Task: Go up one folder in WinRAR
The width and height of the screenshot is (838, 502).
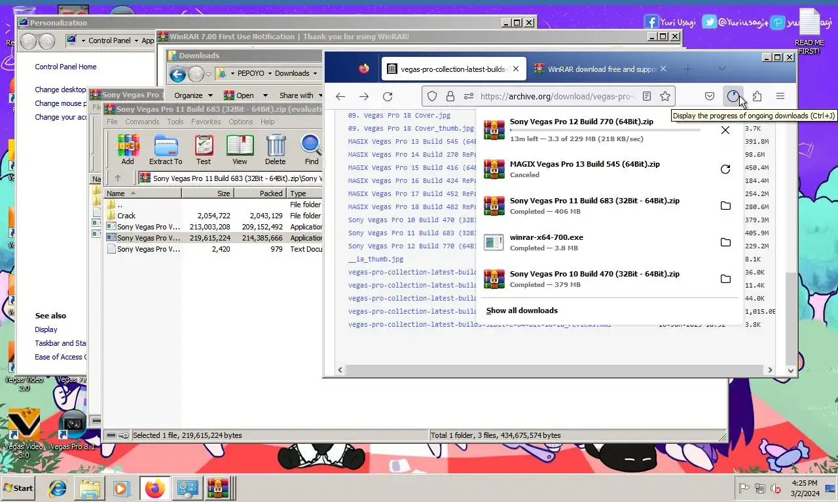Action: [118, 178]
